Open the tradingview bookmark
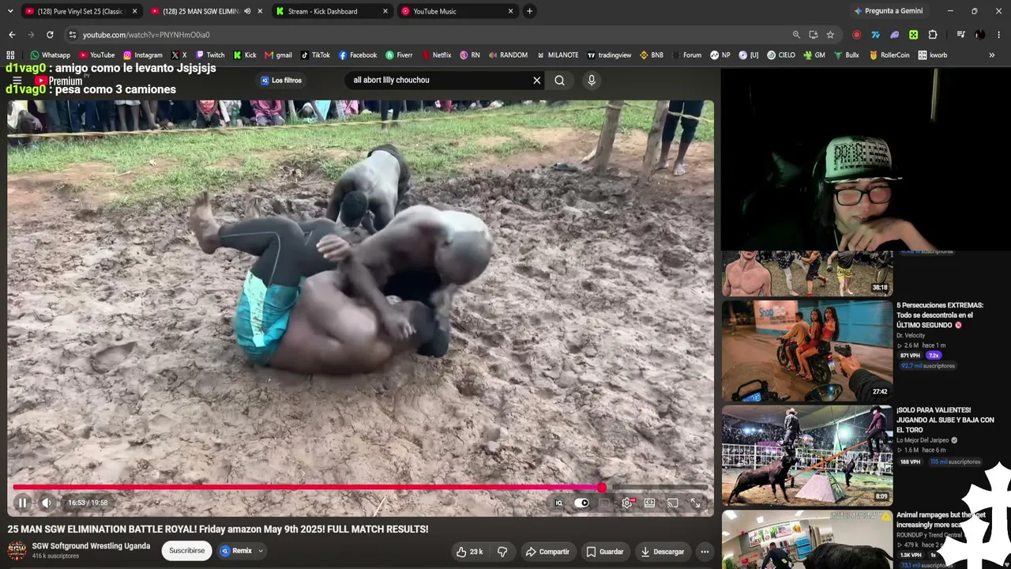Screen dimensions: 1011x569 point(609,55)
